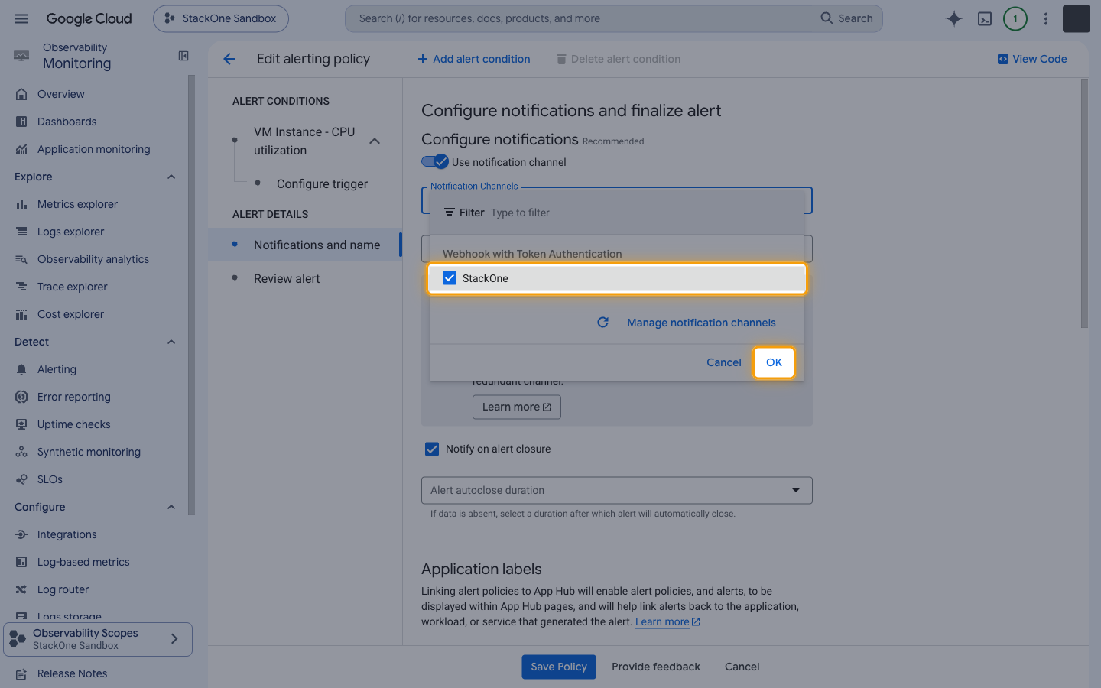This screenshot has height=688, width=1101.
Task: Open the main navigation hamburger menu
Action: tap(21, 18)
